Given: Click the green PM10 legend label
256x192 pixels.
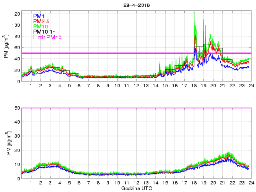Looking at the screenshot, I should [x=41, y=26].
